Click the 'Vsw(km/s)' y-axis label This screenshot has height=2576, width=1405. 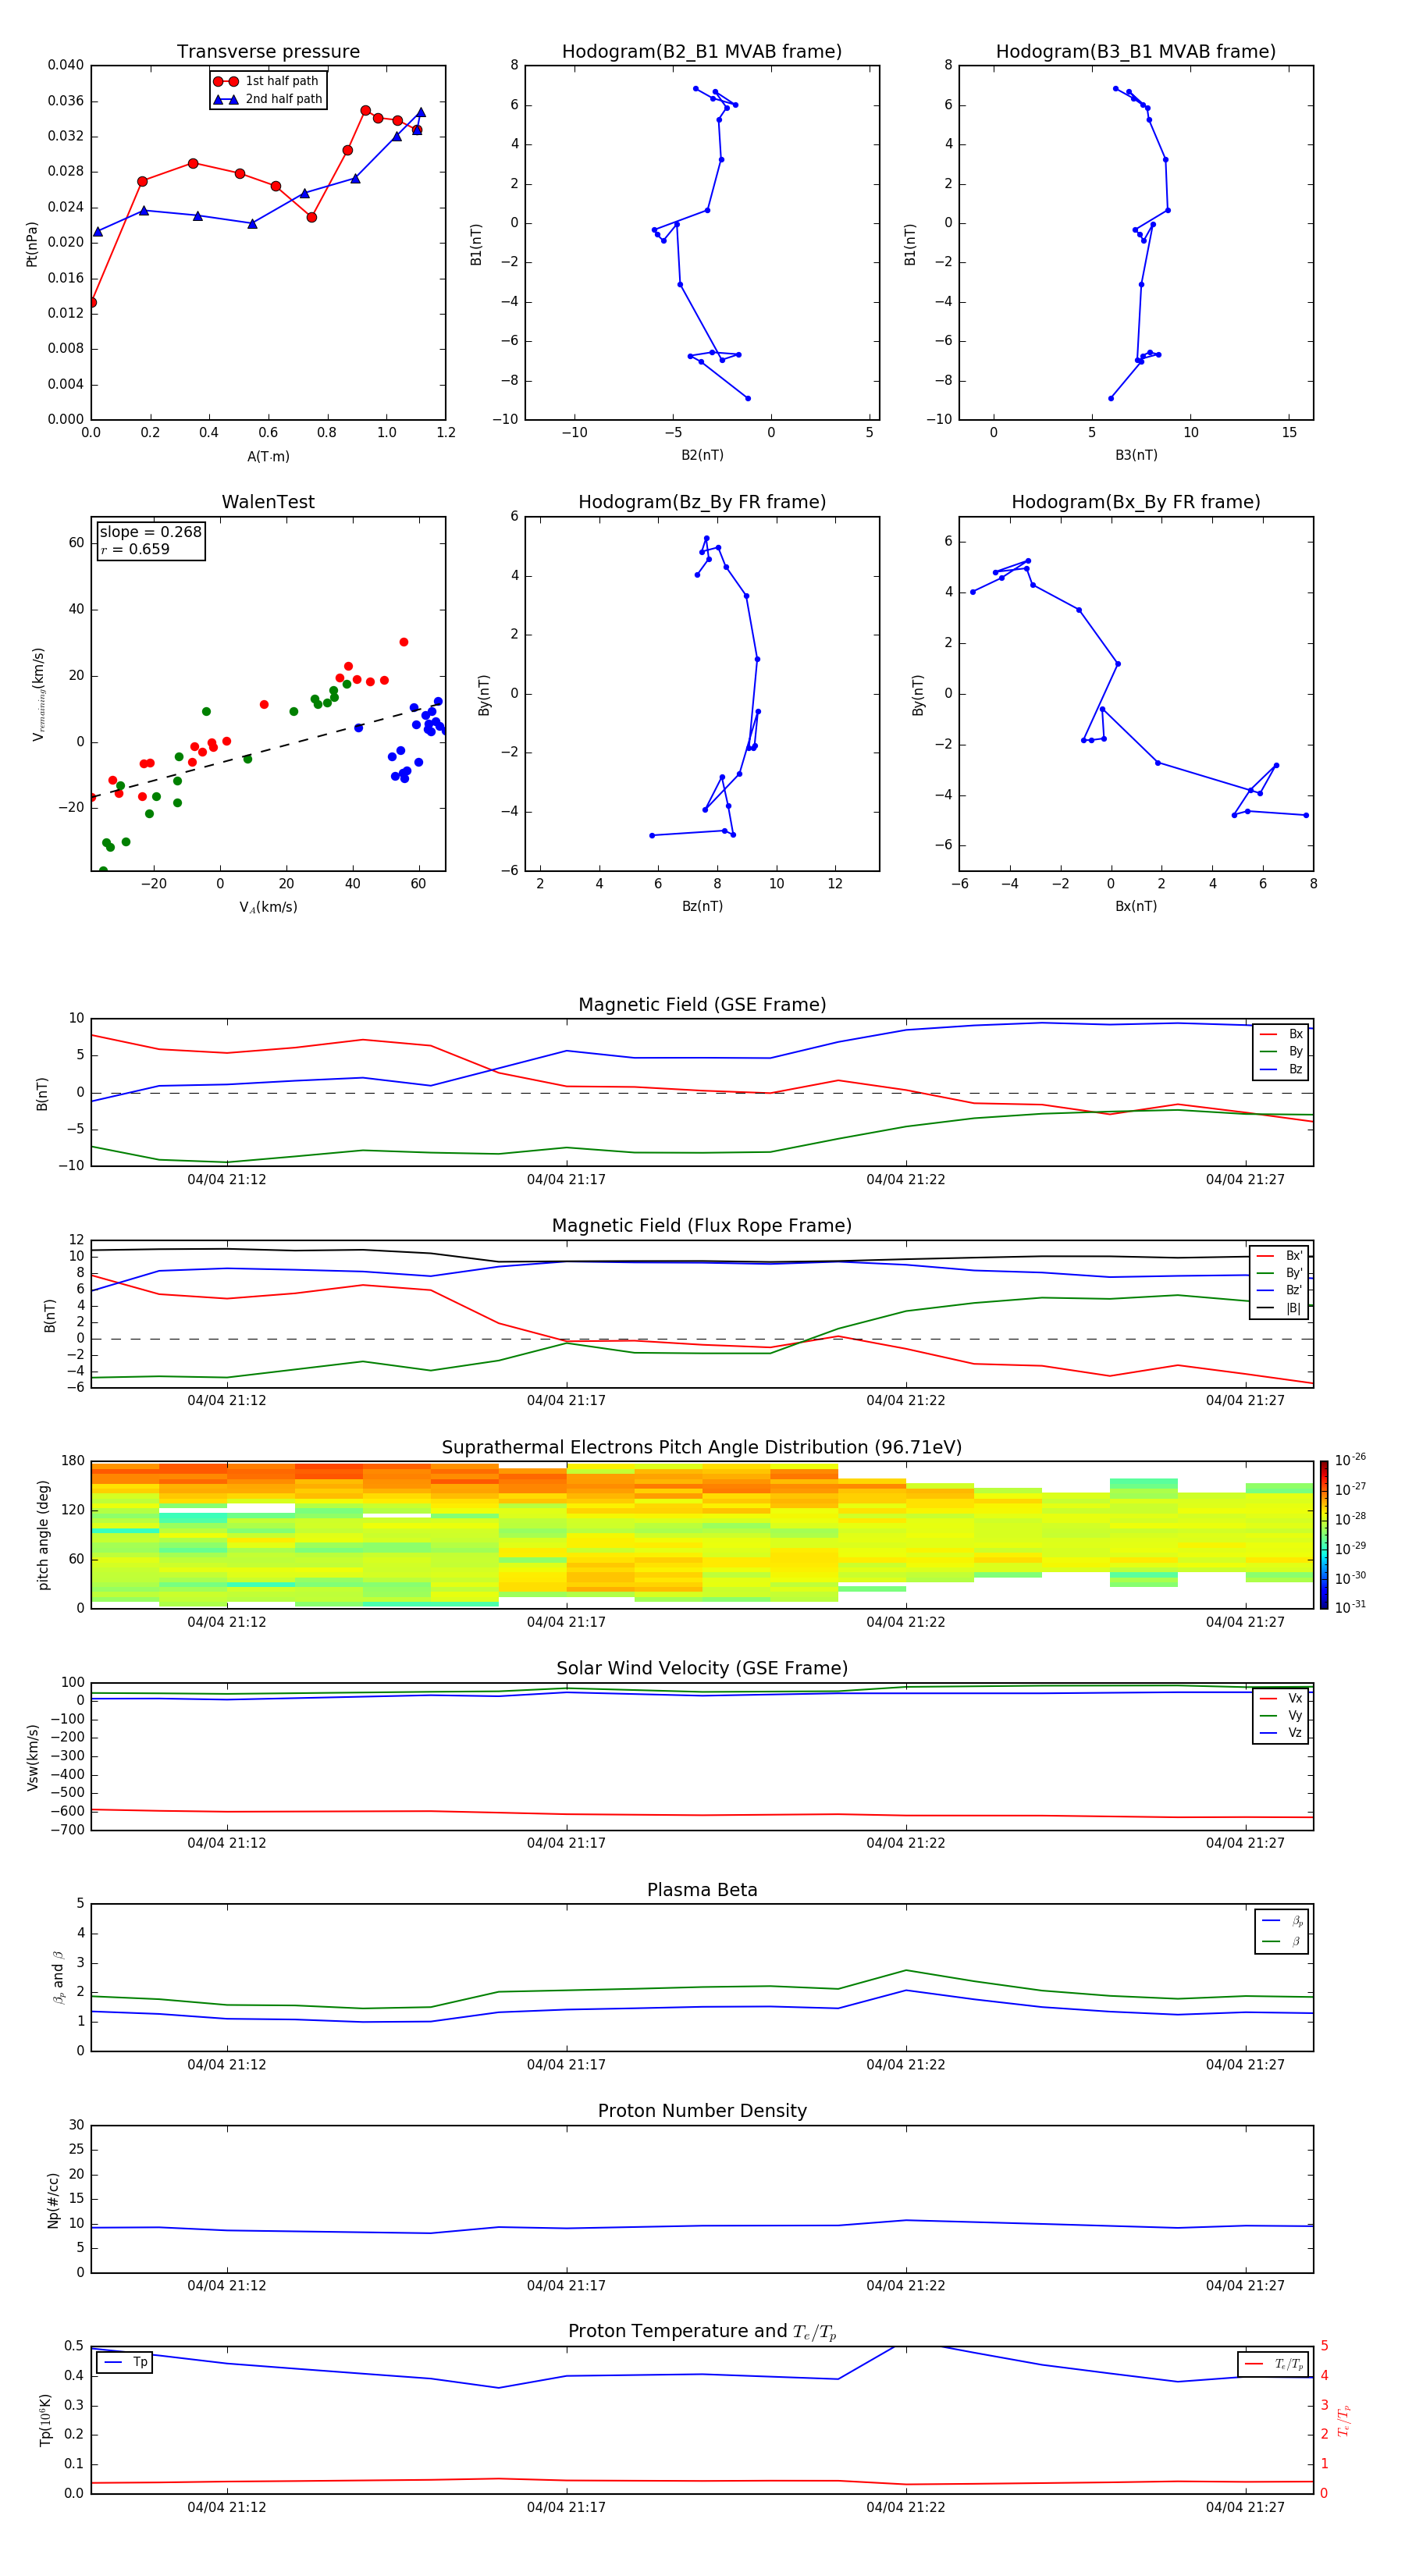coord(33,1757)
